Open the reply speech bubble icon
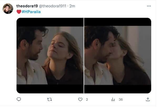Viewport: 158px width, 107px height. click(x=19, y=99)
